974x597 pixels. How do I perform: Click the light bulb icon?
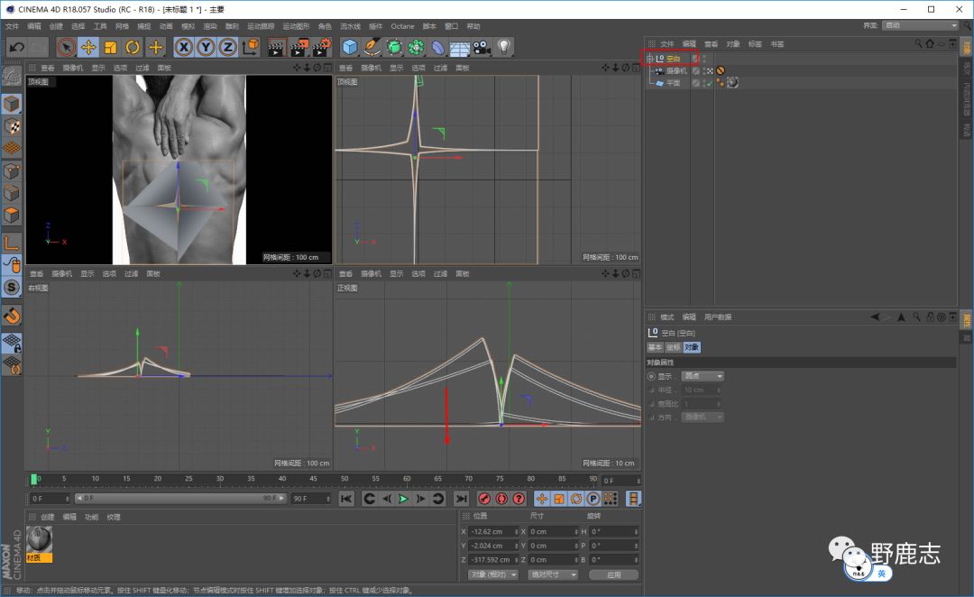pos(504,47)
